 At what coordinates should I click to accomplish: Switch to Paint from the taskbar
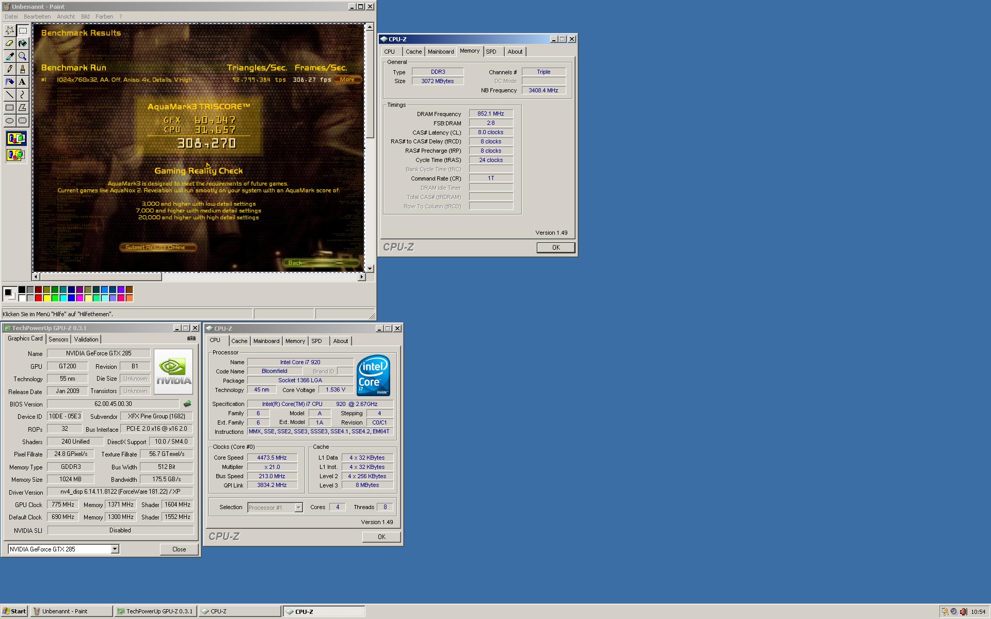pos(71,611)
